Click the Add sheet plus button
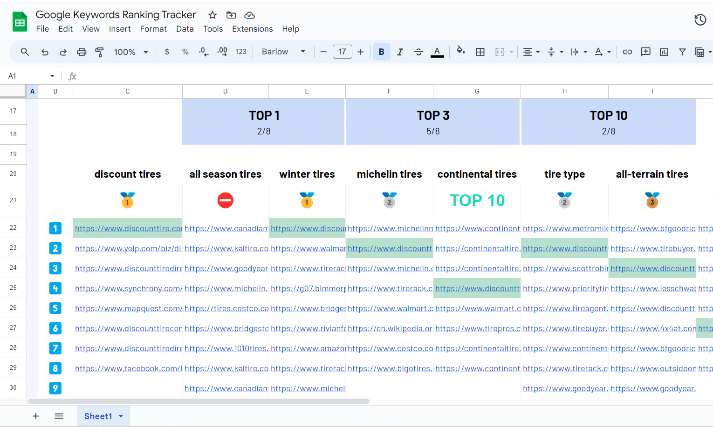The height and width of the screenshot is (427, 713). coord(35,416)
